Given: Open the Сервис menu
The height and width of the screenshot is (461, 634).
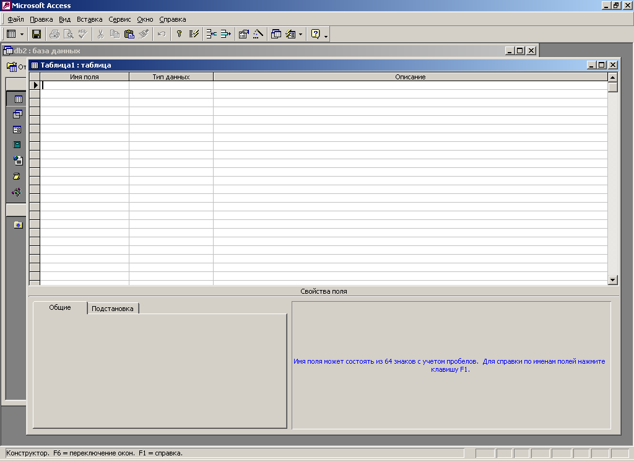Looking at the screenshot, I should (119, 19).
